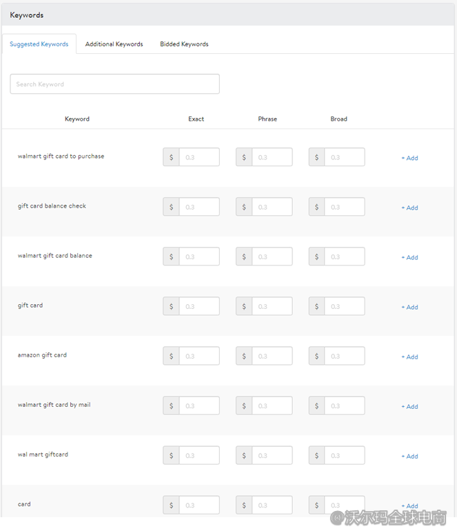
Task: Add the 'wal mart giftcard' keyword
Action: click(410, 456)
